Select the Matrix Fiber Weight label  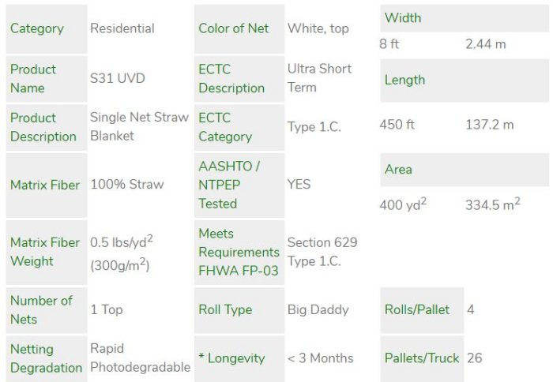[x=46, y=252]
